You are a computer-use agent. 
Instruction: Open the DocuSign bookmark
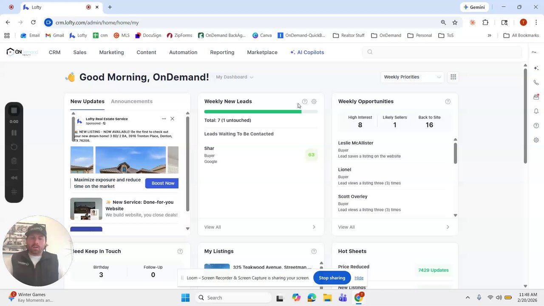click(x=148, y=35)
